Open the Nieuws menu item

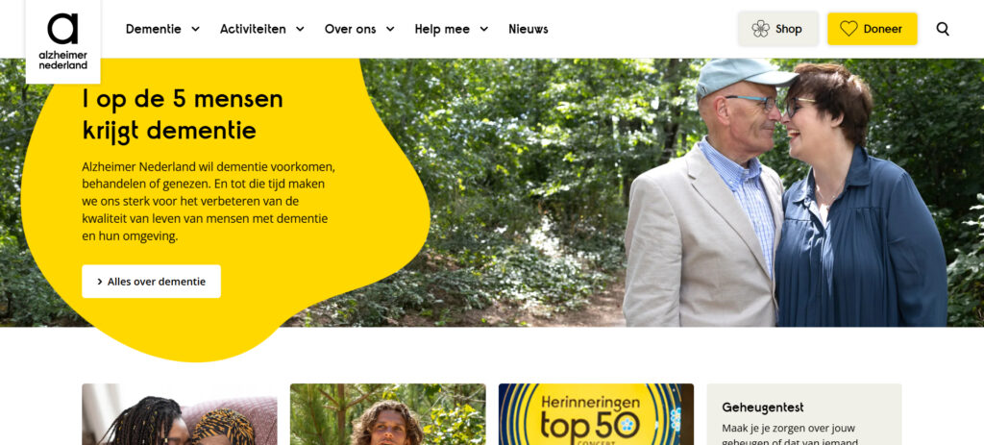529,29
